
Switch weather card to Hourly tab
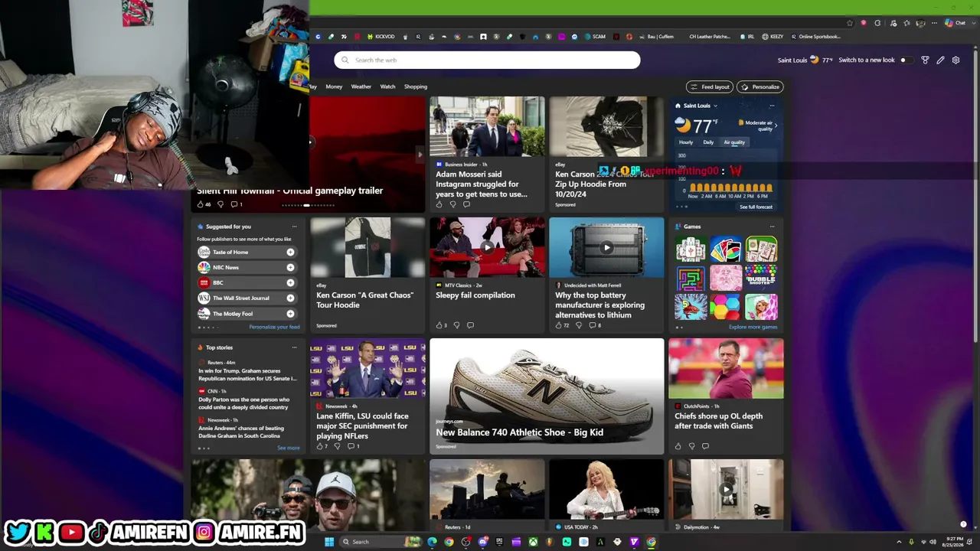click(x=686, y=142)
